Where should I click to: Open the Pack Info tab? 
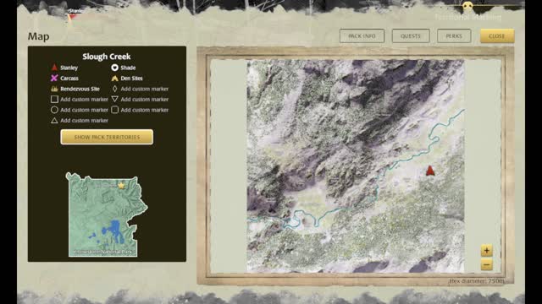[x=362, y=35]
